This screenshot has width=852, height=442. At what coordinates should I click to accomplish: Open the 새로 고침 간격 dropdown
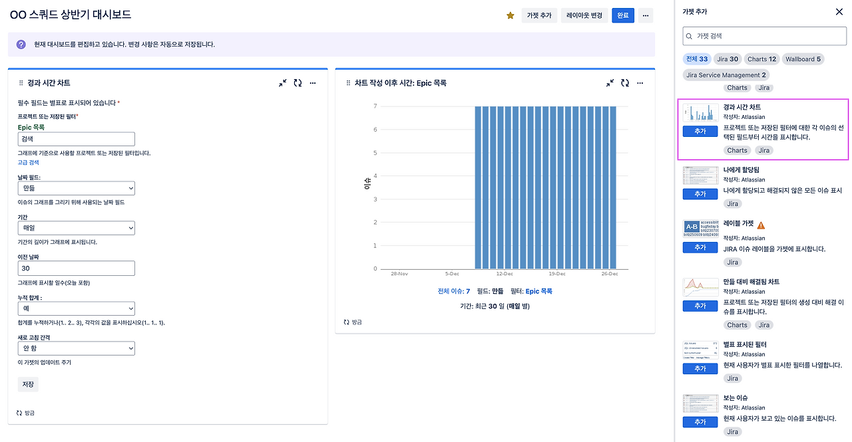pos(77,348)
